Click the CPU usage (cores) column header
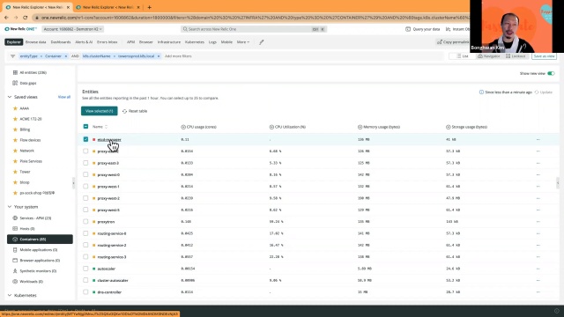 [x=198, y=127]
